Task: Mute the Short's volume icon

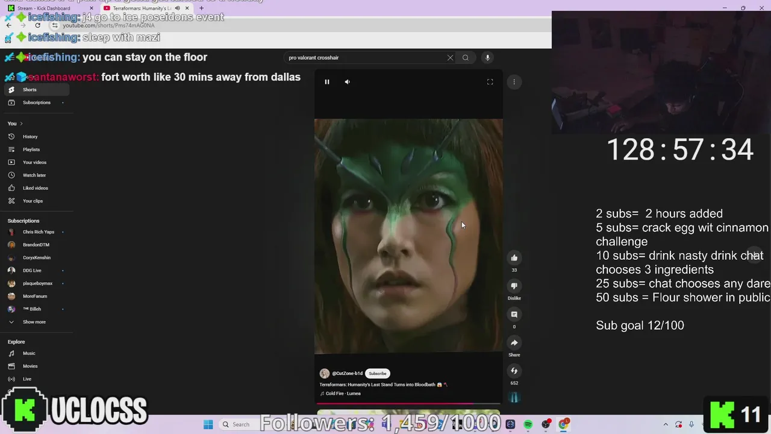Action: (348, 82)
